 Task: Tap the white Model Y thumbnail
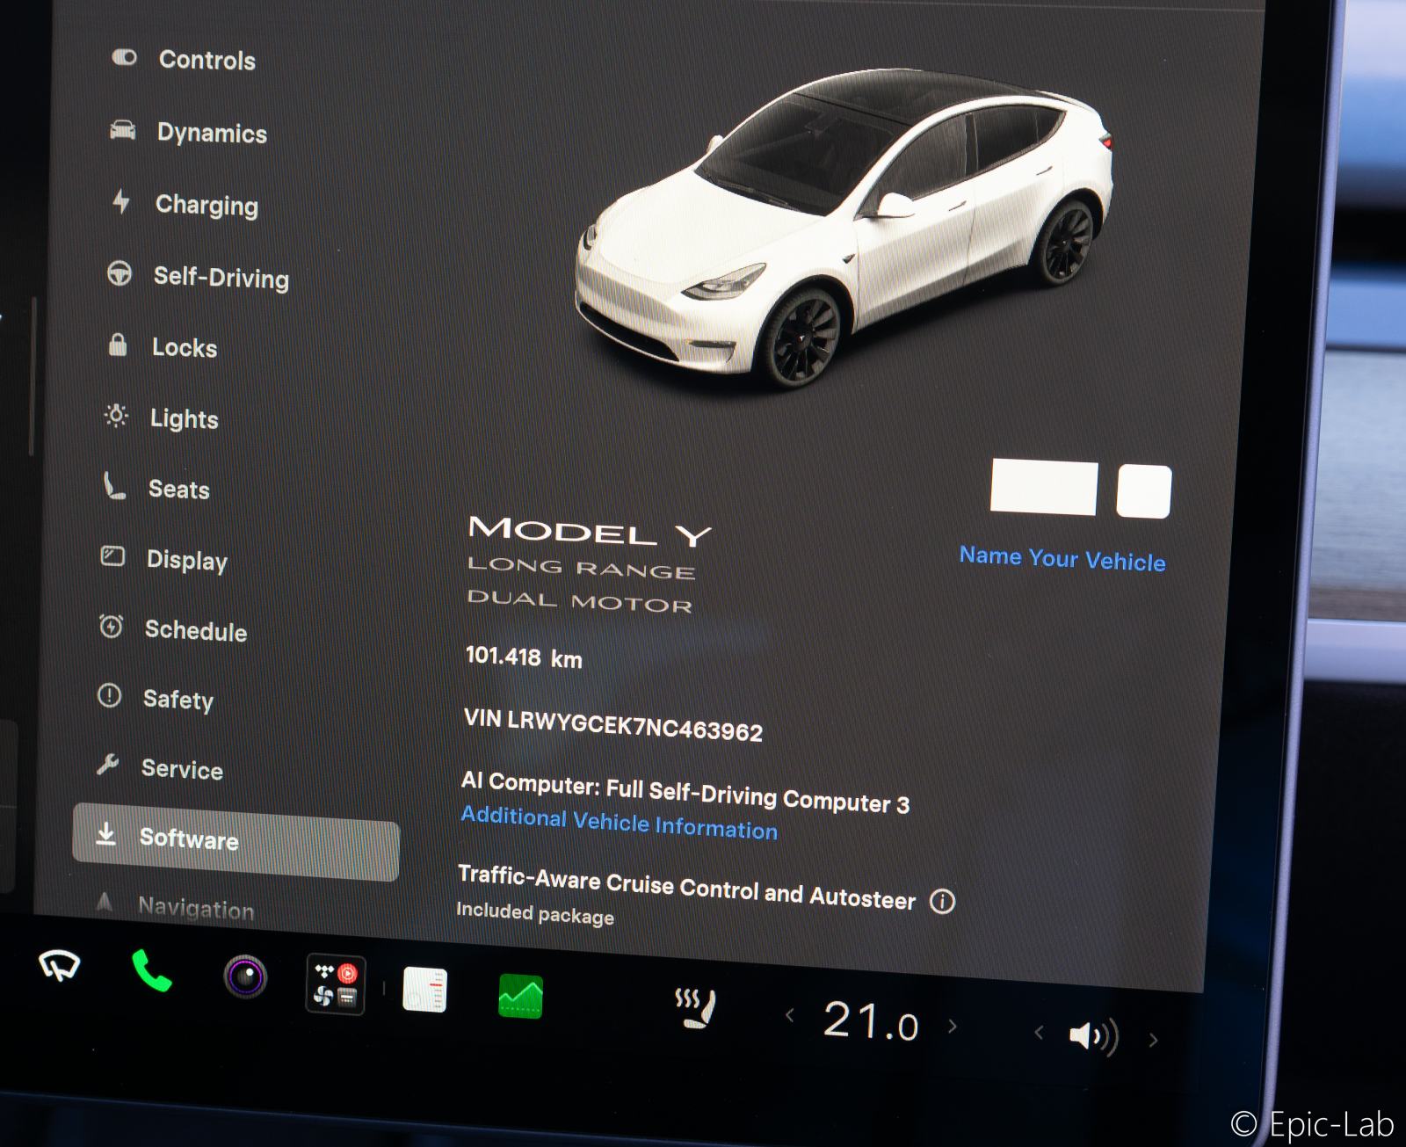tap(844, 229)
